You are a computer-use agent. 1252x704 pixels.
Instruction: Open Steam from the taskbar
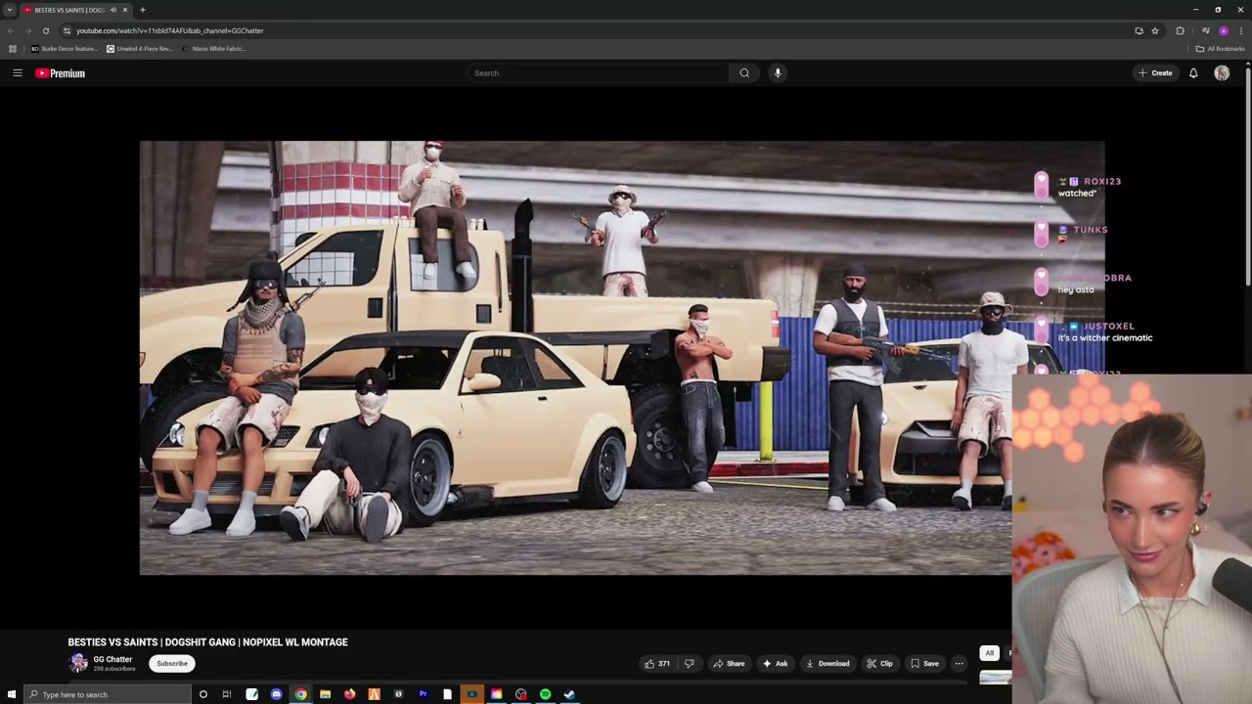click(x=569, y=694)
